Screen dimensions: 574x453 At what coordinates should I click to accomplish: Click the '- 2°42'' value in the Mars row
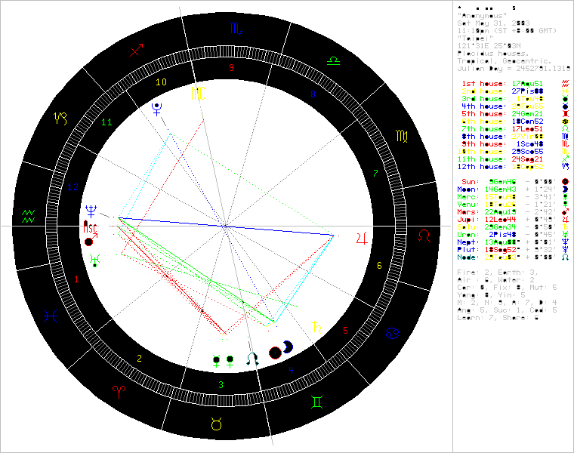click(541, 212)
